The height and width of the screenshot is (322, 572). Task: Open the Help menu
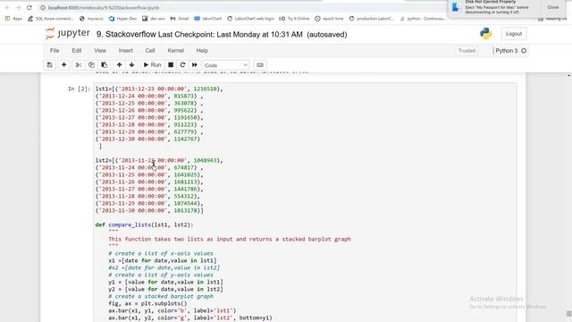202,51
